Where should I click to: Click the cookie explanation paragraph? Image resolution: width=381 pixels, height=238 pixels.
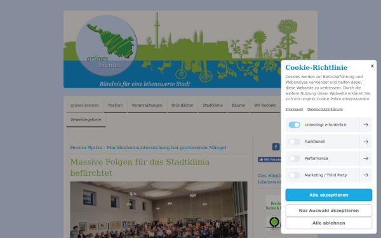pos(328,88)
